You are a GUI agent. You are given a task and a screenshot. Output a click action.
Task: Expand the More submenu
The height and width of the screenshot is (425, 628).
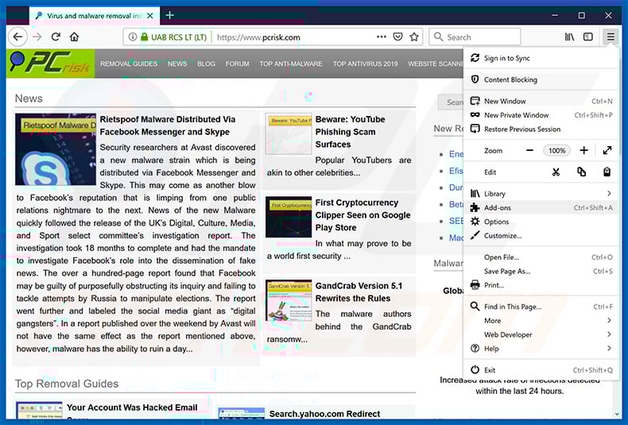pyautogui.click(x=541, y=321)
